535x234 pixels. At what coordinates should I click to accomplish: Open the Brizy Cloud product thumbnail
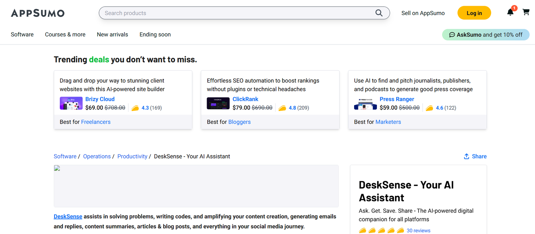71,103
